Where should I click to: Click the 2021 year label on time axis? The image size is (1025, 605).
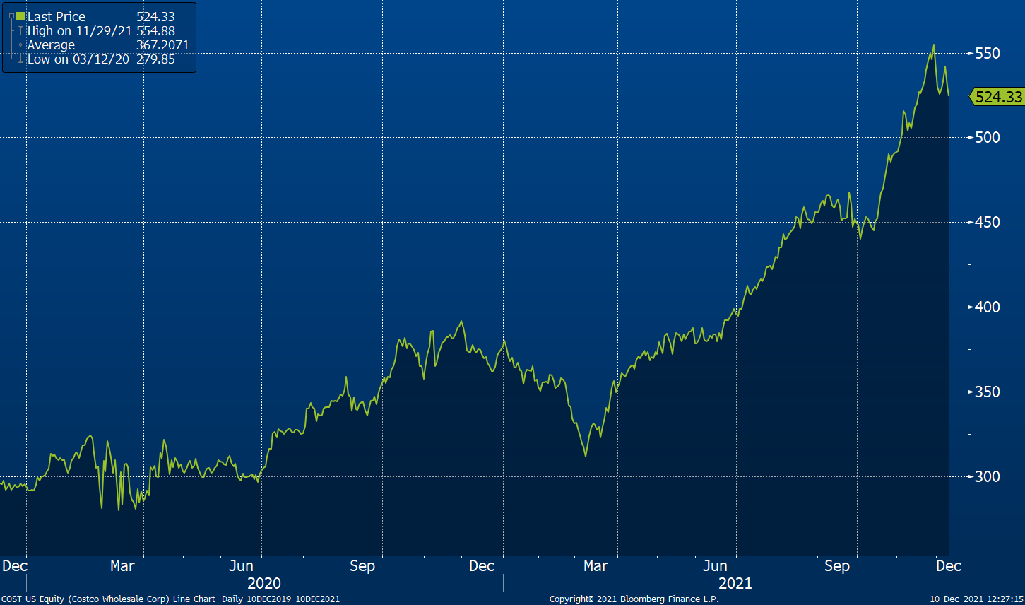point(735,584)
